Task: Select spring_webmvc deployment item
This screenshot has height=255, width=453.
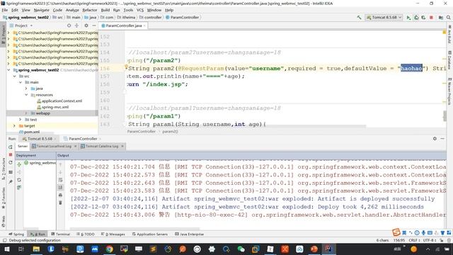Action: coord(40,163)
